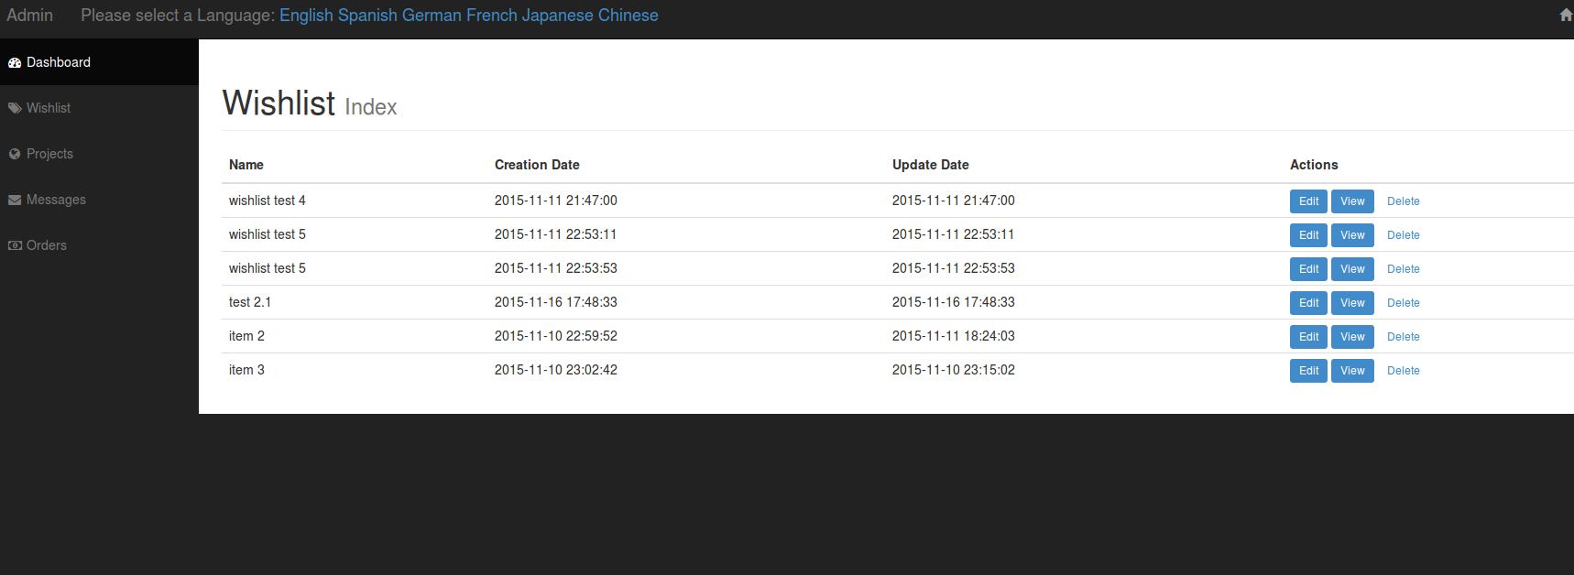
Task: Open Messages from the sidebar
Action: point(99,200)
